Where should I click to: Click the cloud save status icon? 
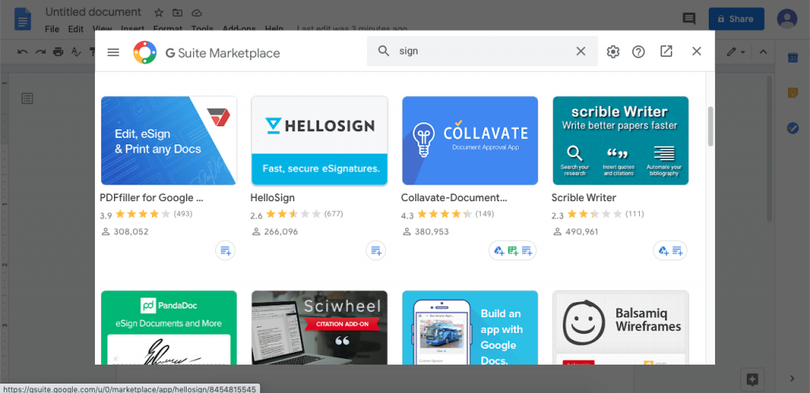(x=196, y=13)
